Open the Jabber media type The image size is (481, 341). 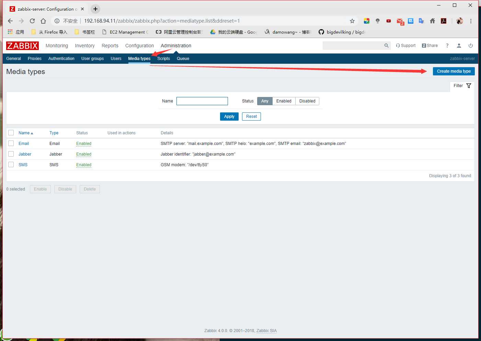pyautogui.click(x=25, y=154)
